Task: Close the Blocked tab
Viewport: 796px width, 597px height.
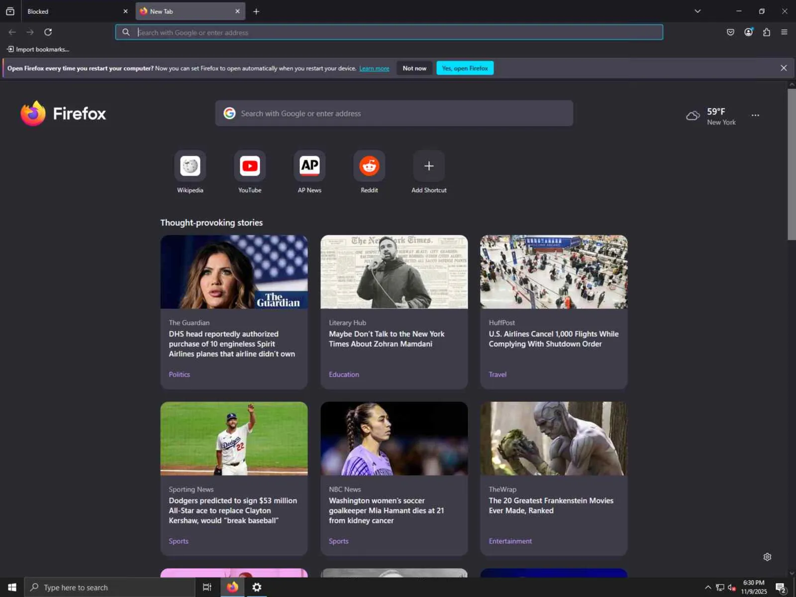Action: 125,11
